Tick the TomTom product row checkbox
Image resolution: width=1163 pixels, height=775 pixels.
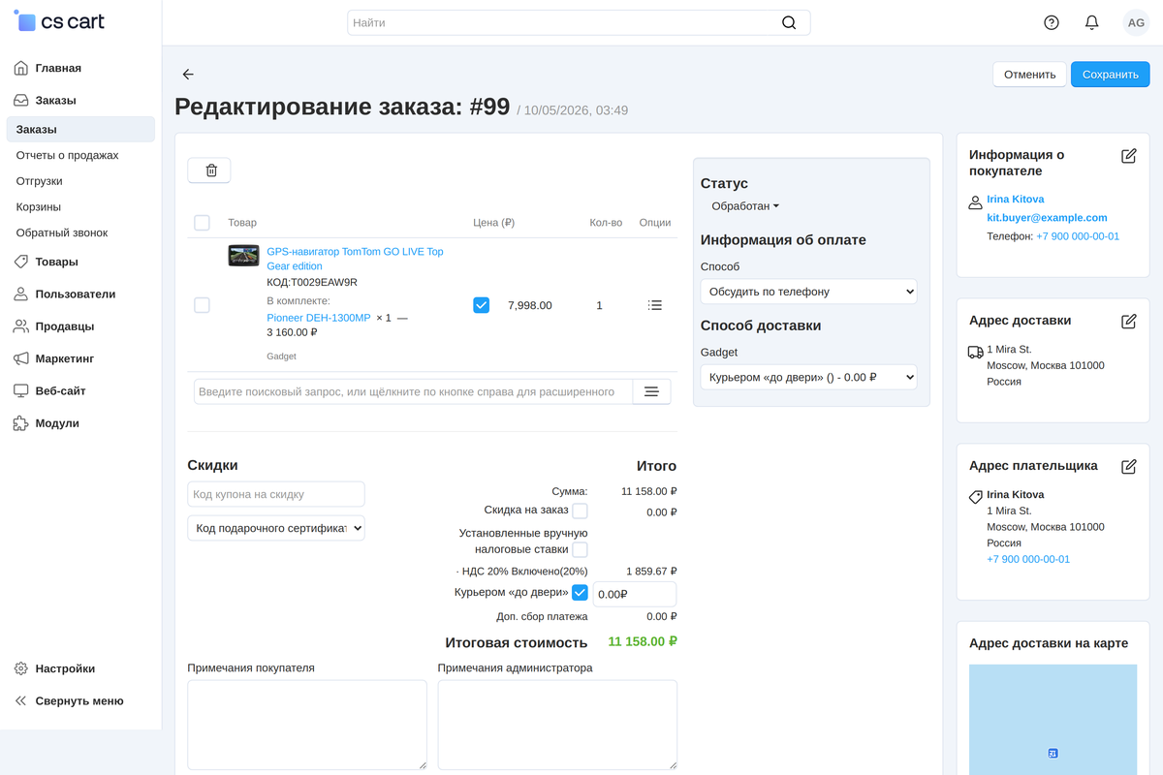point(202,305)
